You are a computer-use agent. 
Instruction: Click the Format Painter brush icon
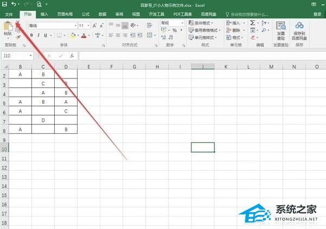coord(18,37)
